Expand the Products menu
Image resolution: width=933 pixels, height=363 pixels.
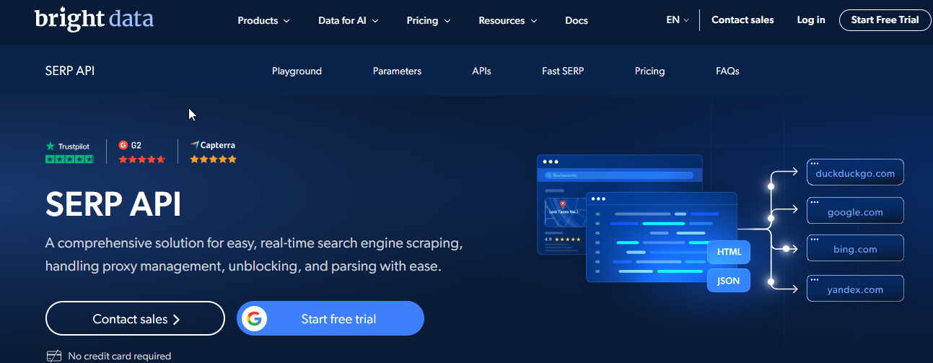(263, 20)
